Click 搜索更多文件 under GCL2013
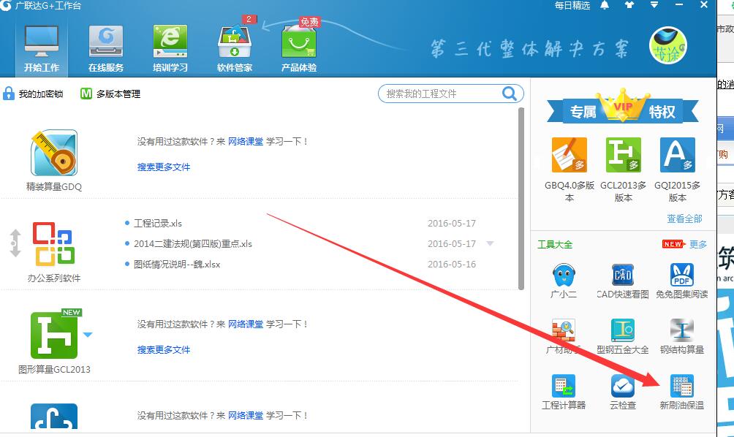 163,349
